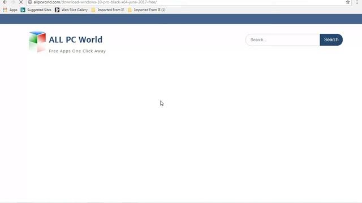Expand the Imported From IE bookmark folder

pyautogui.click(x=107, y=10)
